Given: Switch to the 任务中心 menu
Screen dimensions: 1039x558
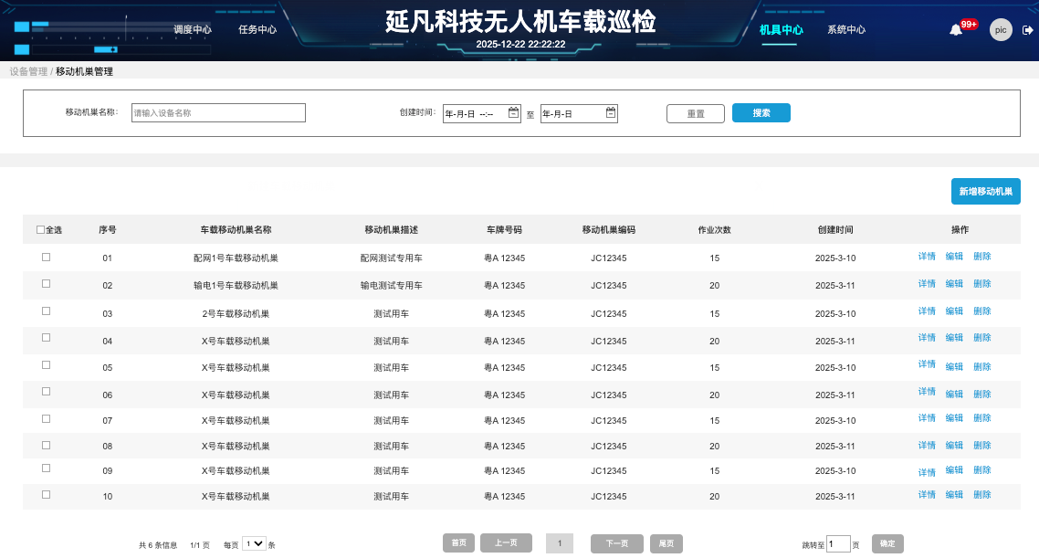Looking at the screenshot, I should coord(257,29).
